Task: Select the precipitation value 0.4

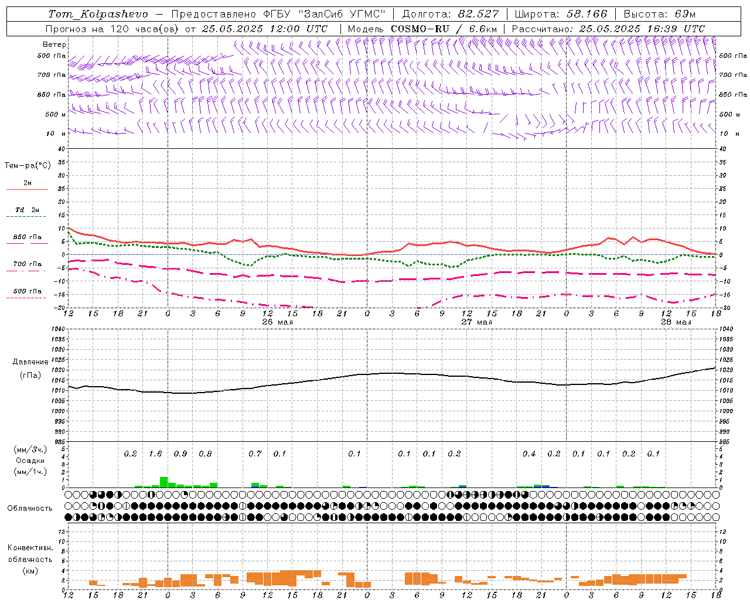Action: tap(529, 454)
